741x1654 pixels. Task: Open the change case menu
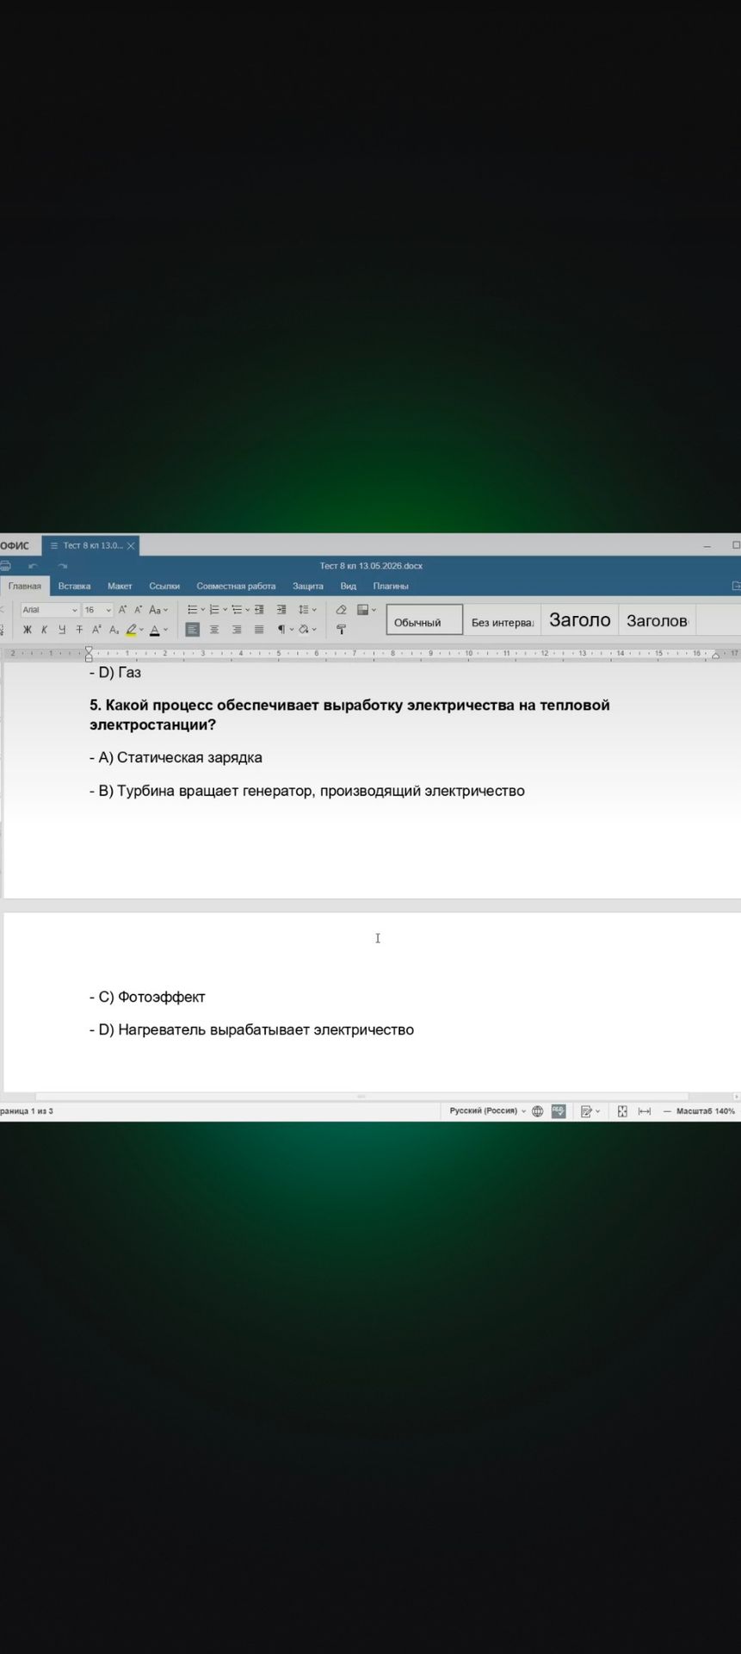coord(158,610)
